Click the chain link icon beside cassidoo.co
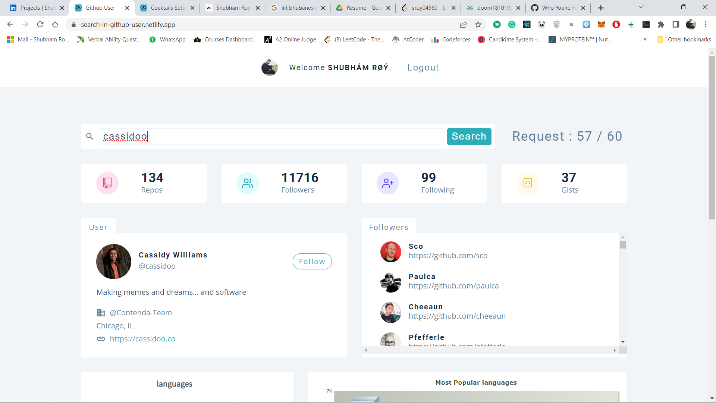 click(101, 339)
